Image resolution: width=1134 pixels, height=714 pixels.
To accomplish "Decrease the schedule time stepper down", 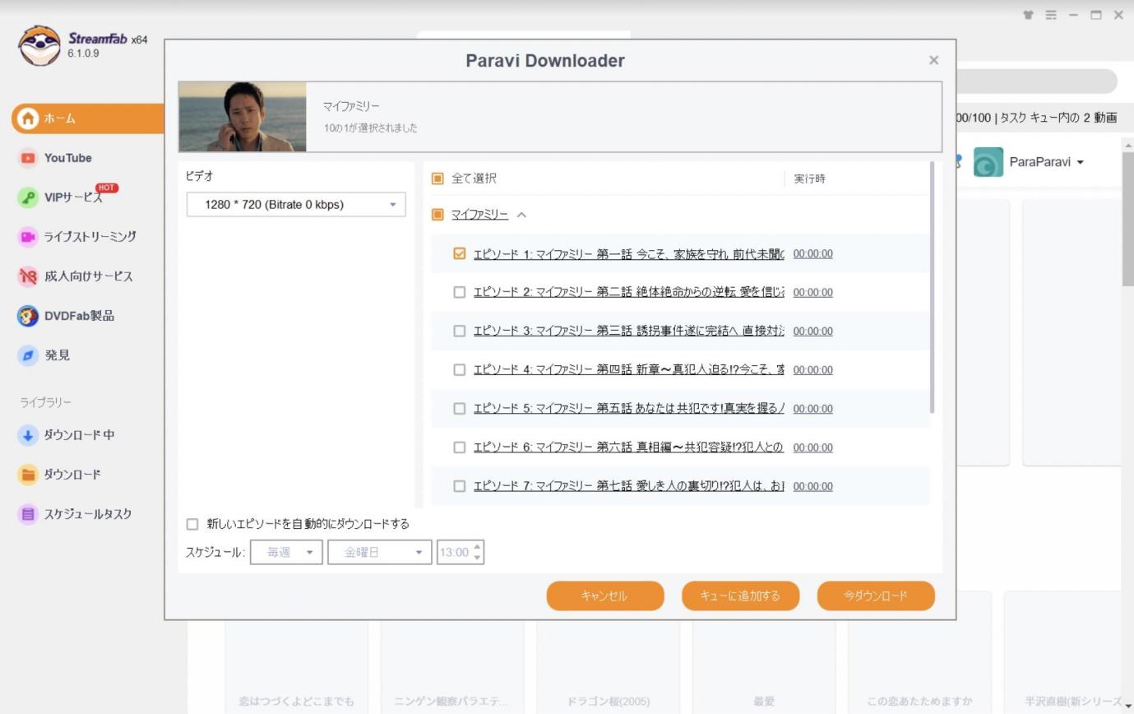I will pos(478,558).
